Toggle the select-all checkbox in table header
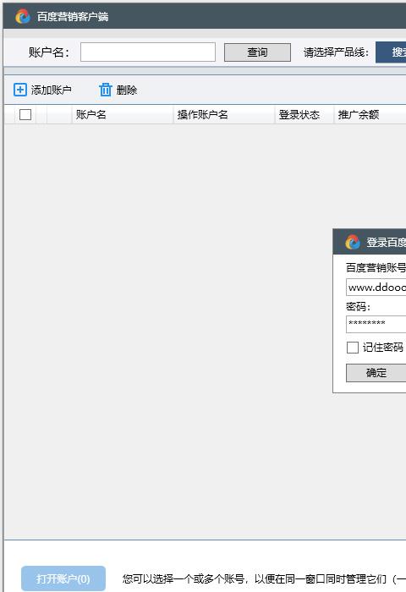This screenshot has width=406, height=592. [x=25, y=114]
